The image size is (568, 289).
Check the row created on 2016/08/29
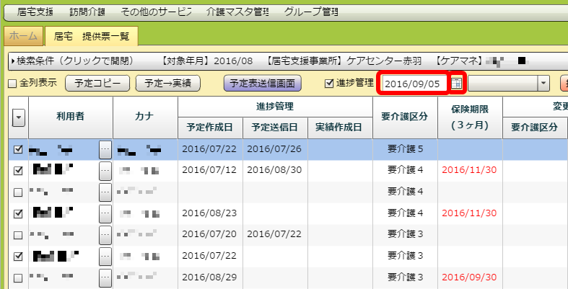click(x=18, y=277)
